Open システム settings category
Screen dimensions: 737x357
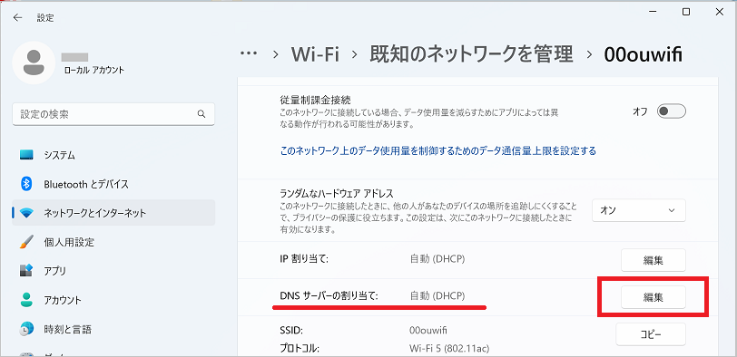click(x=113, y=155)
